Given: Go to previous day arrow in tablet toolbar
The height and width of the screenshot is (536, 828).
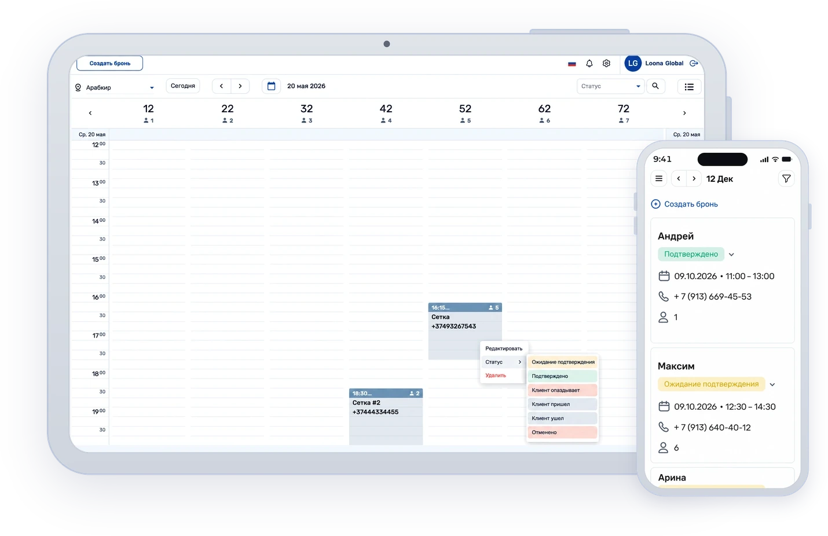Looking at the screenshot, I should [221, 86].
